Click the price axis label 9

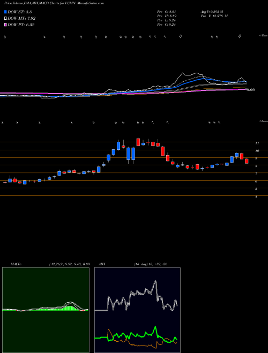pos(256,158)
